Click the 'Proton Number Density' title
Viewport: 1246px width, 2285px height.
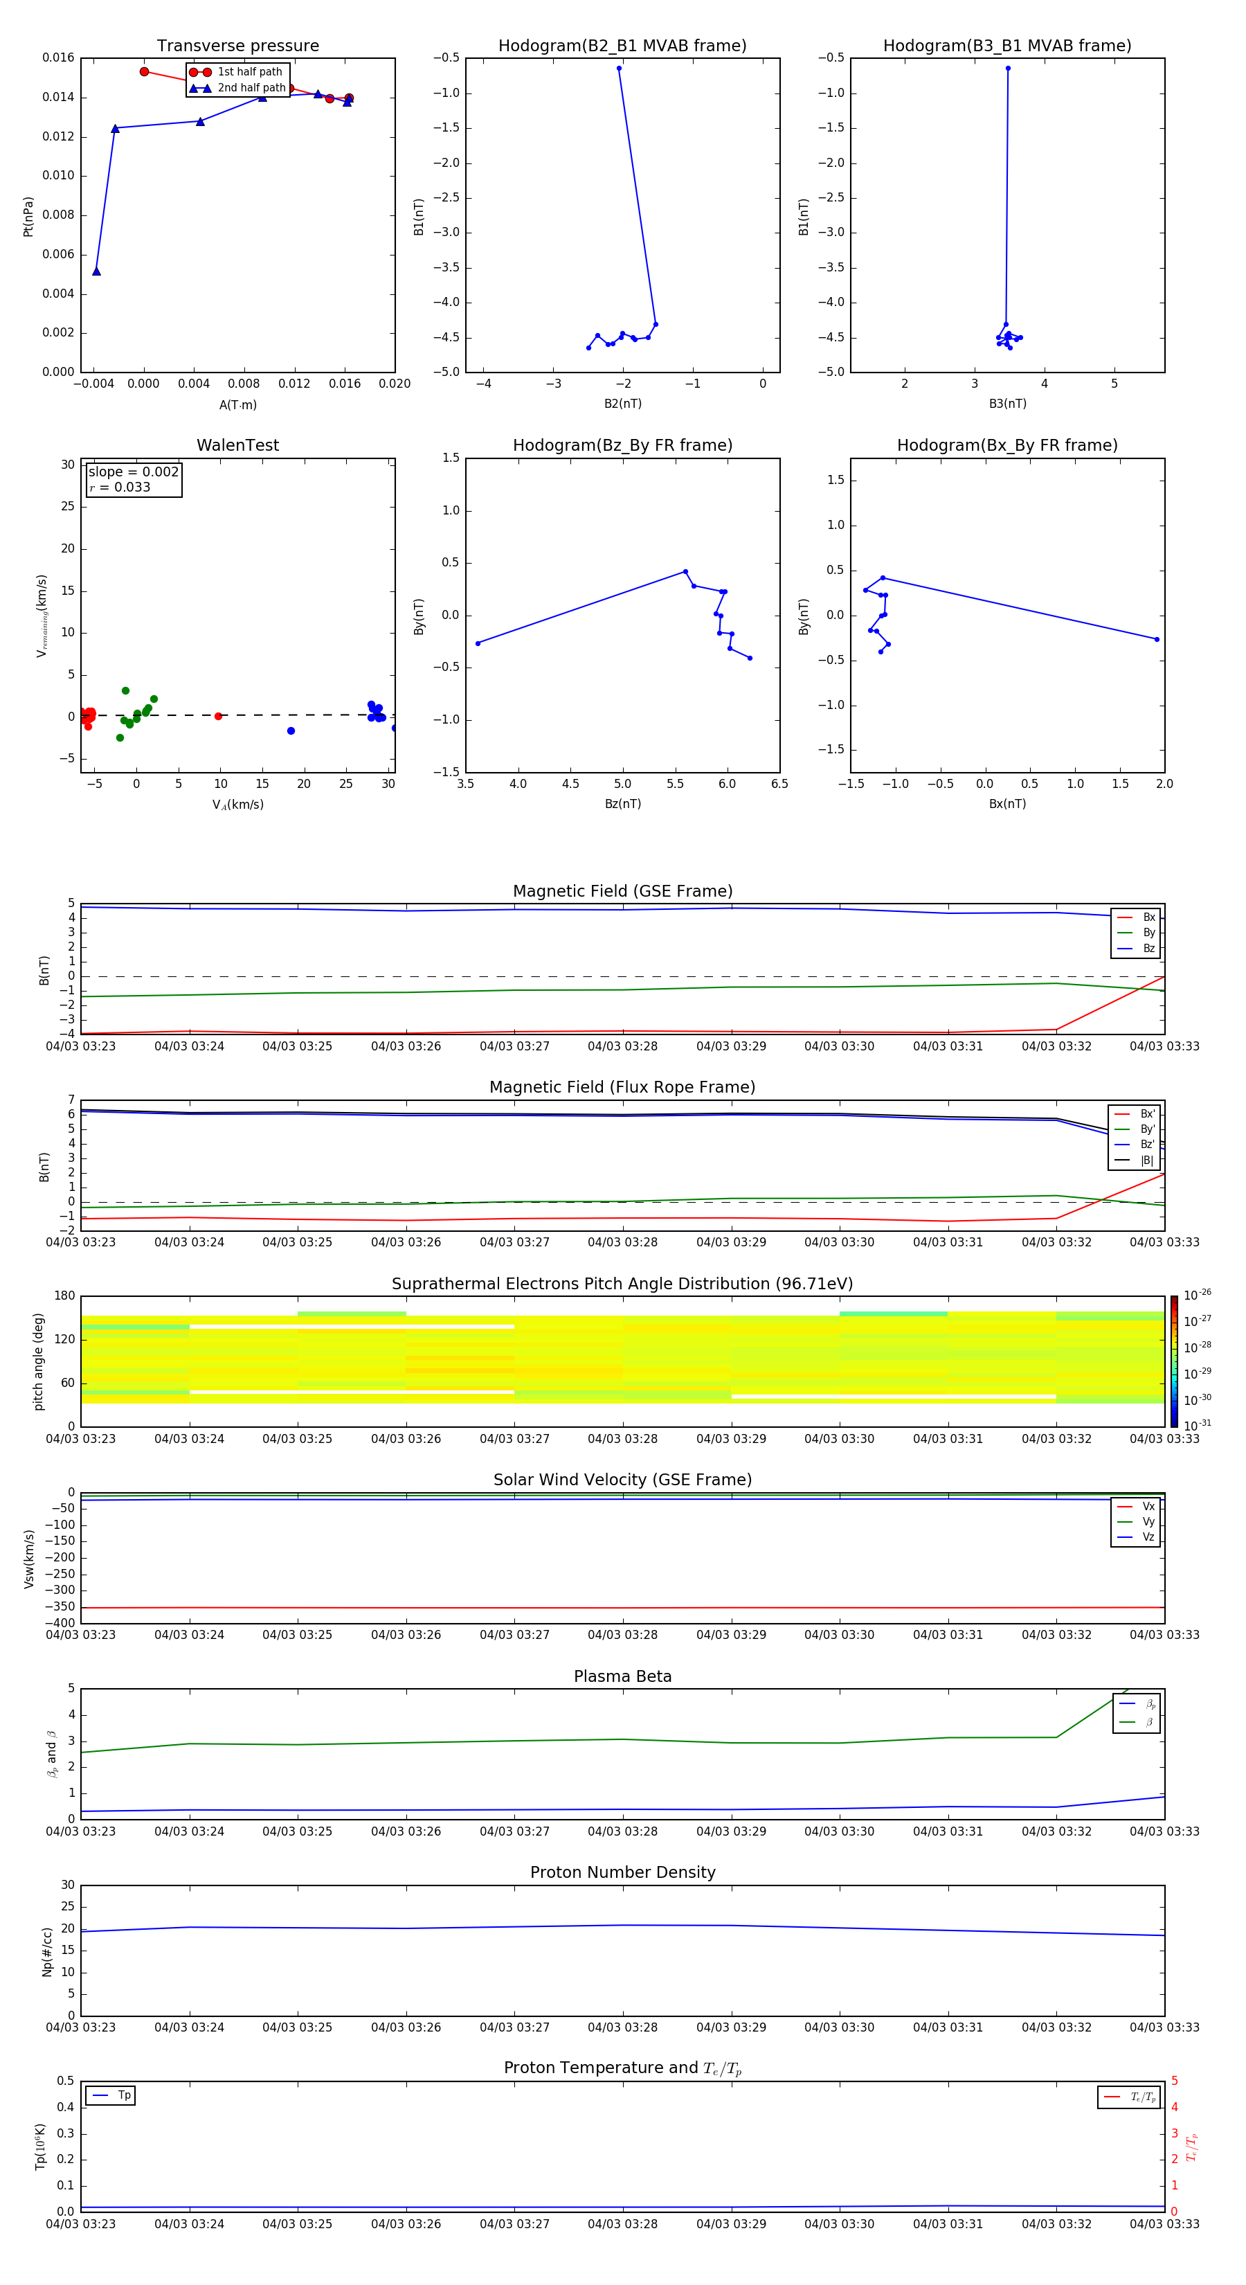[x=622, y=1872]
